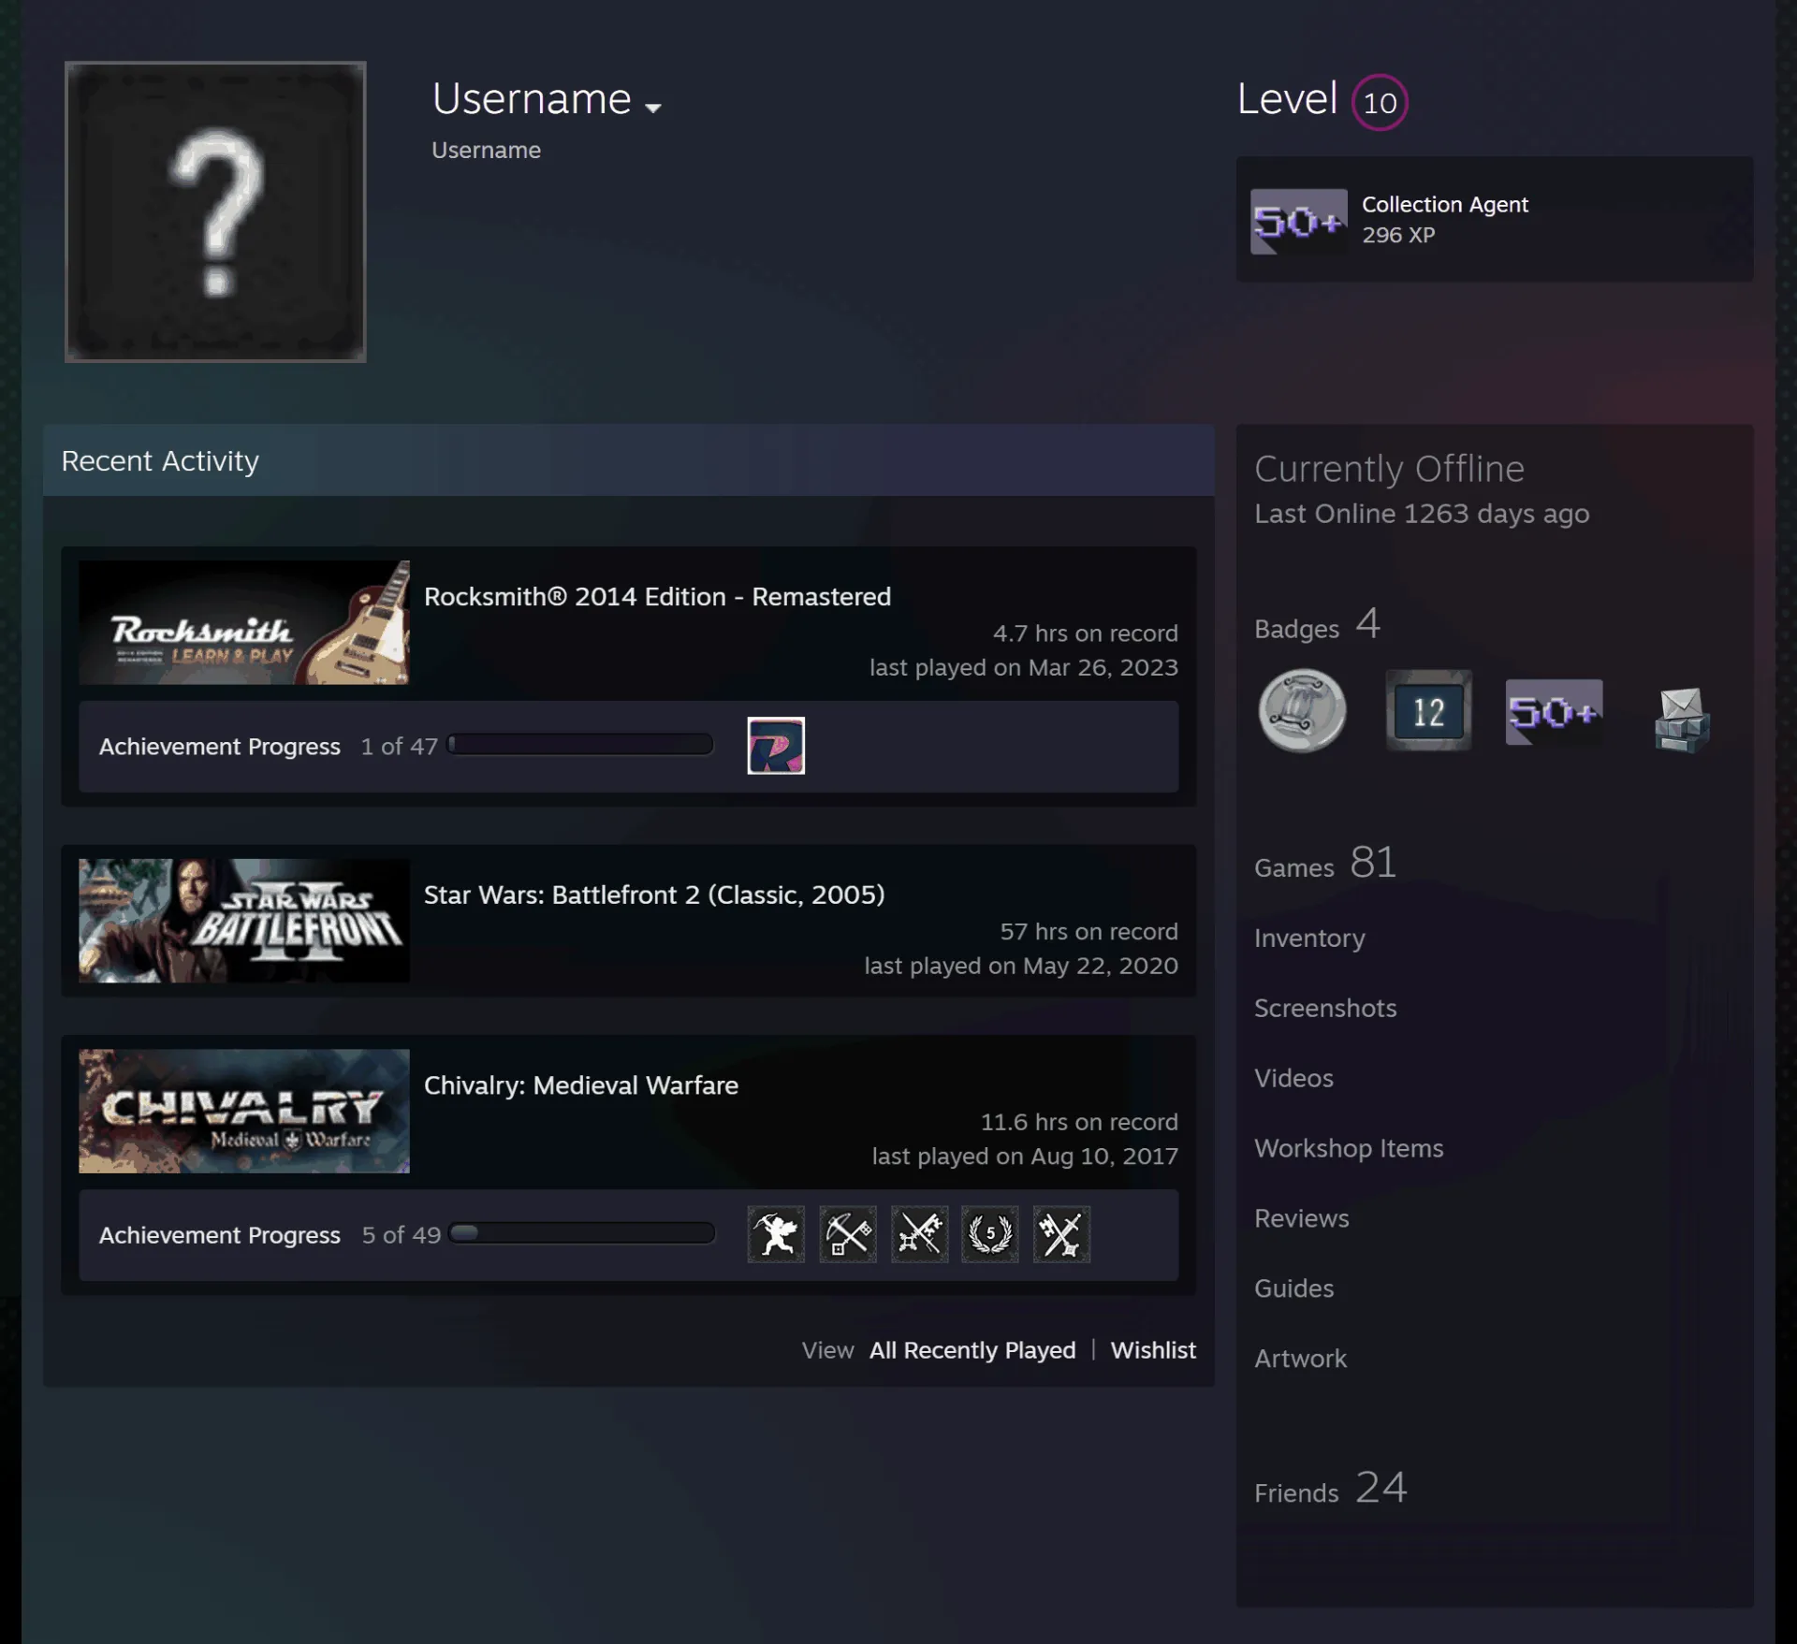The width and height of the screenshot is (1797, 1644).
Task: Open the Artwork link
Action: click(1300, 1359)
